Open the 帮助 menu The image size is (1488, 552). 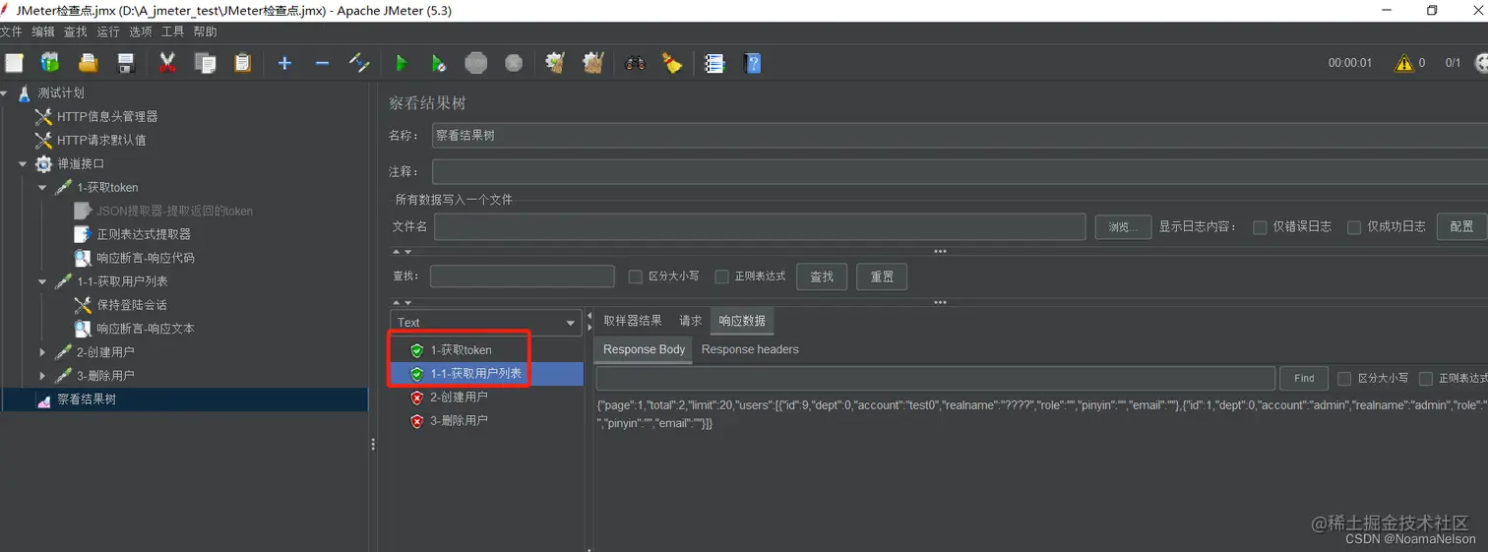206,31
